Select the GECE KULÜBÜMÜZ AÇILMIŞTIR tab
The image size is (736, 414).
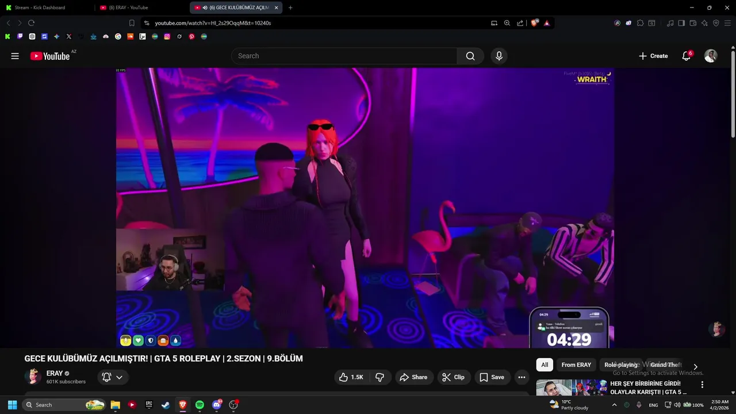[x=236, y=7]
